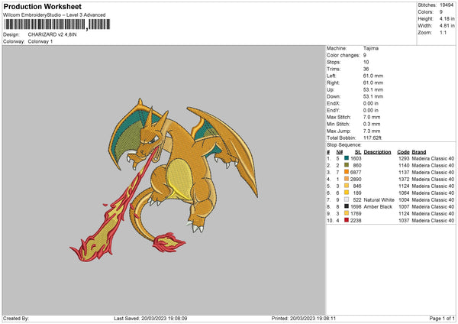Click the Machine value Tajima
This screenshot has height=324, width=458.
(x=371, y=48)
